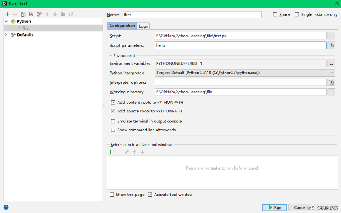Remove the selected run configuration

pyautogui.click(x=15, y=14)
